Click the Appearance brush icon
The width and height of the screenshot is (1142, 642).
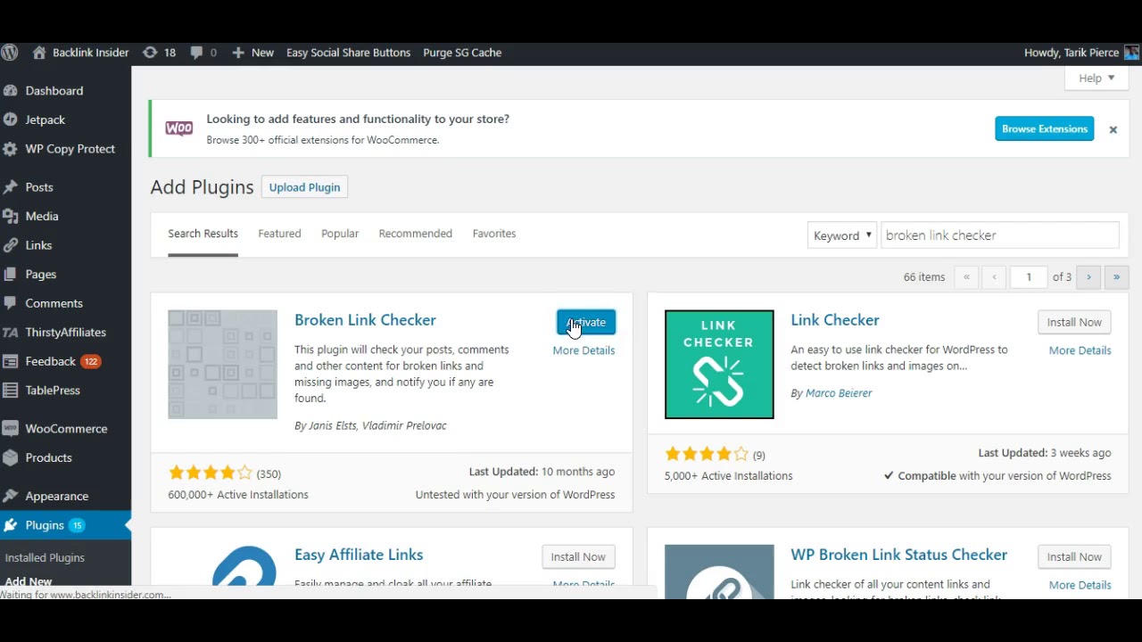10,496
